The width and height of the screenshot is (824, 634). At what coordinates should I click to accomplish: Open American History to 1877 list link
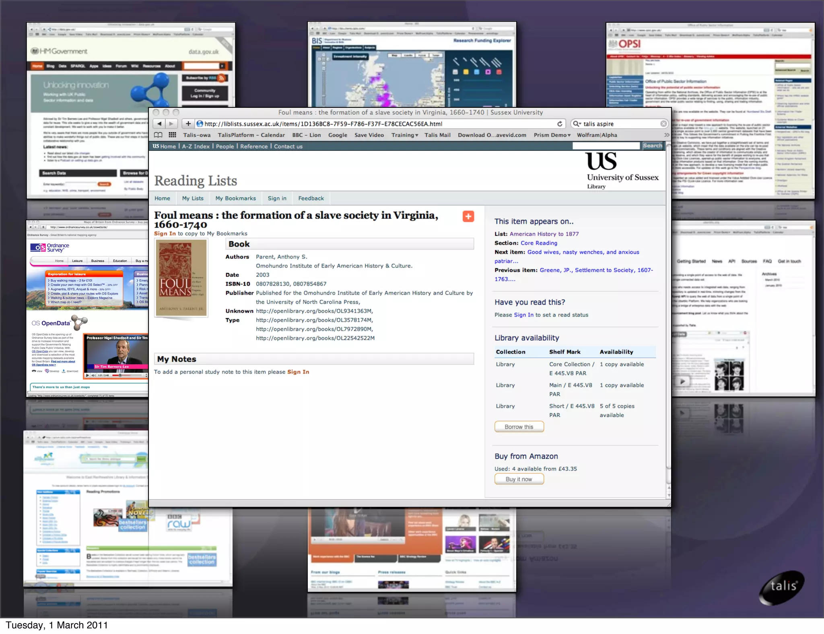pos(544,234)
